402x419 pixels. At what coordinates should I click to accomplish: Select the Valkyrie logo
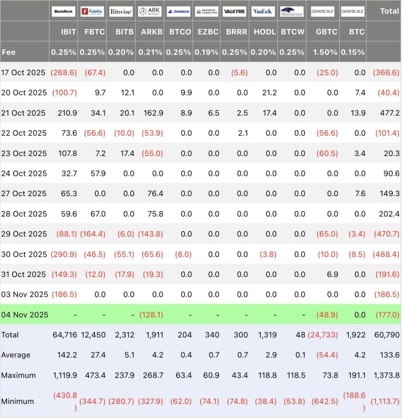[x=235, y=11]
